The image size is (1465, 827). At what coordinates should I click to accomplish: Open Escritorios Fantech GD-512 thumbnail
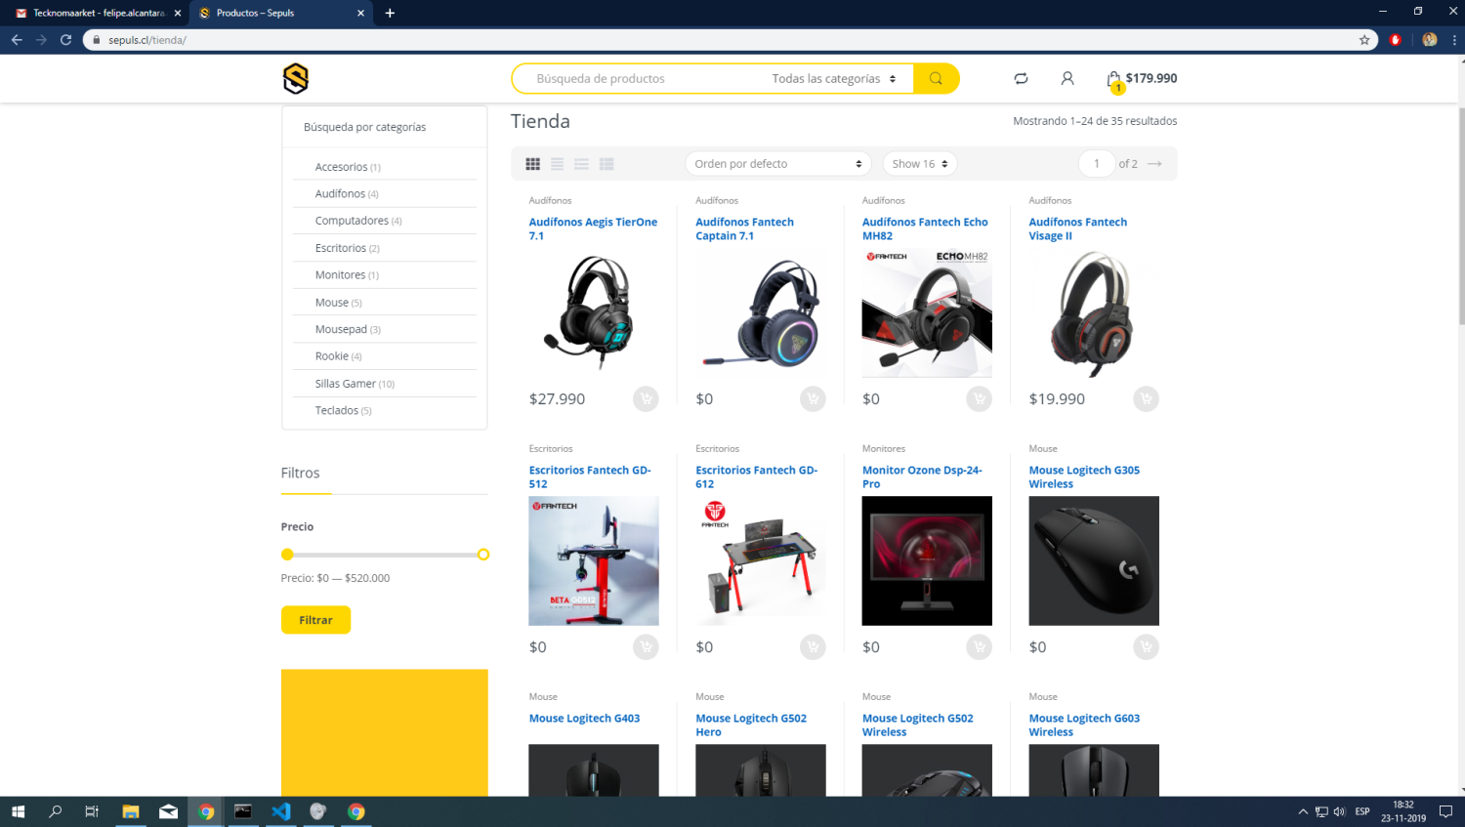click(594, 560)
